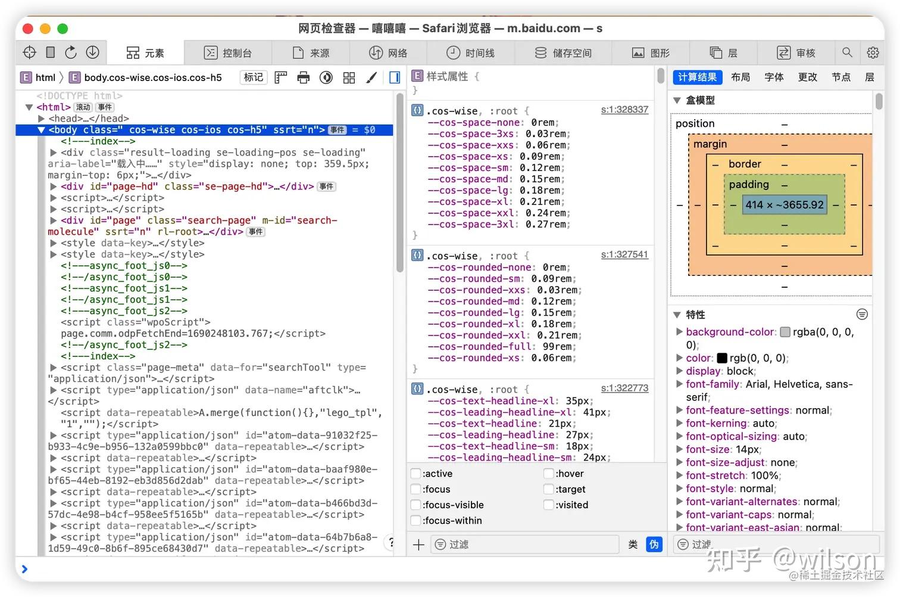The image size is (900, 597).
Task: Check the :focus pseudo-class box
Action: pyautogui.click(x=416, y=489)
